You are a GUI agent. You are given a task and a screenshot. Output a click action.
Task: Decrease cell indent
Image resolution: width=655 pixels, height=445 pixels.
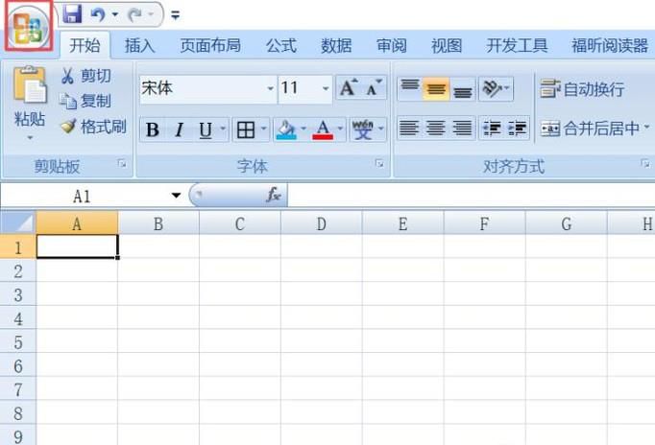492,129
